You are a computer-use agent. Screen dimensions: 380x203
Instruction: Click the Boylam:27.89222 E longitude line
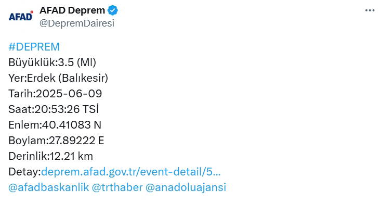pyautogui.click(x=56, y=141)
